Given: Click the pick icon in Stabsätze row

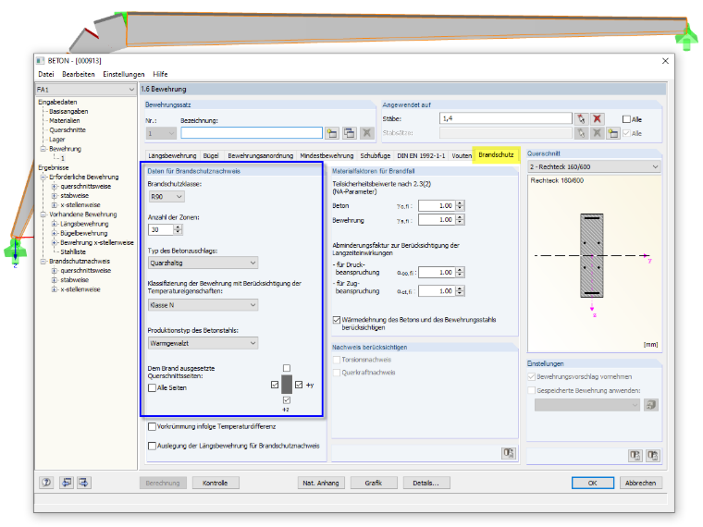Looking at the screenshot, I should (x=581, y=133).
